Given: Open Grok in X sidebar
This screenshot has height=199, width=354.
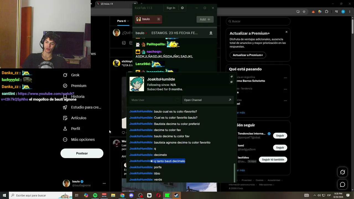Looking at the screenshot, I should [71, 75].
